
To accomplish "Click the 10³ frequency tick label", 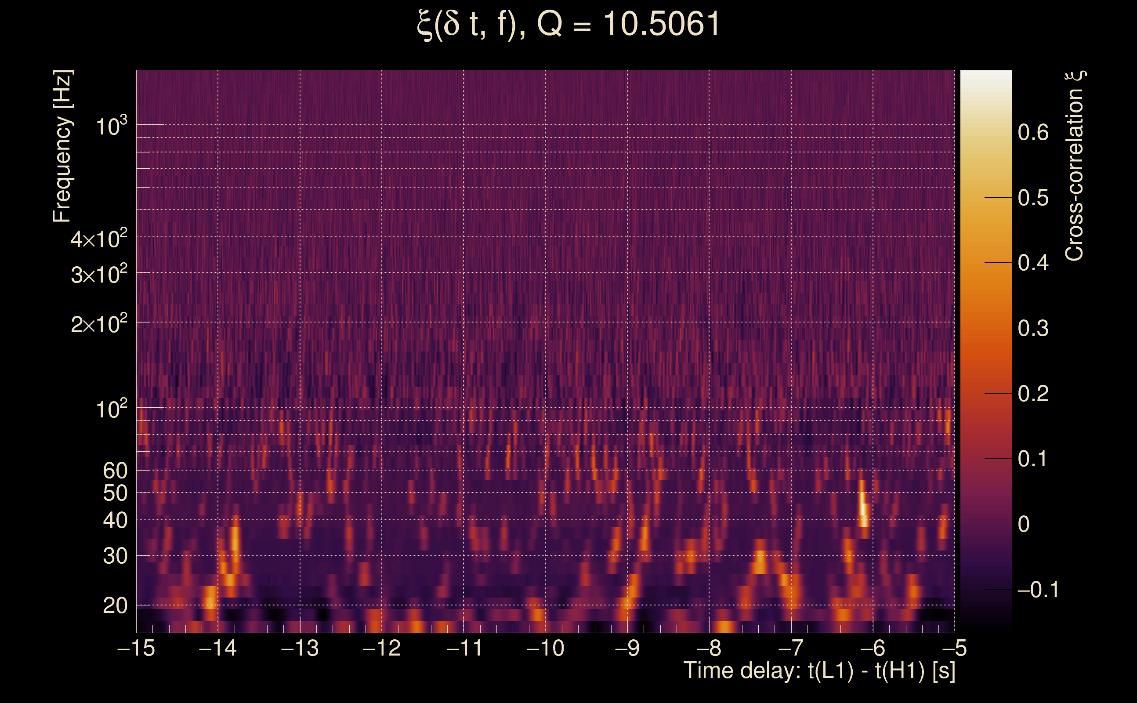I will (x=111, y=126).
